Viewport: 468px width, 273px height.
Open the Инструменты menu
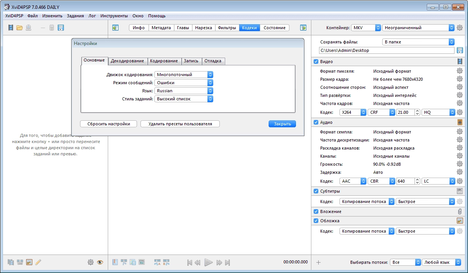[x=114, y=16]
